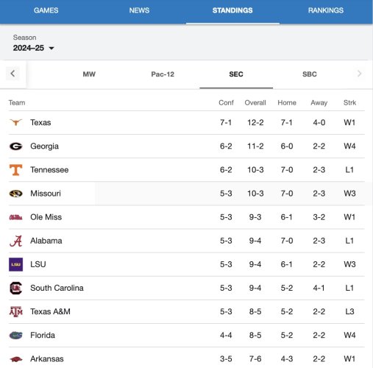Show previous conferences with left chevron

point(13,74)
